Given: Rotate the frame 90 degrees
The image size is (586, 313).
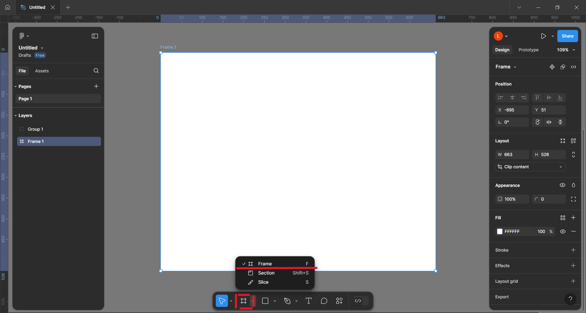Looking at the screenshot, I should 537,122.
